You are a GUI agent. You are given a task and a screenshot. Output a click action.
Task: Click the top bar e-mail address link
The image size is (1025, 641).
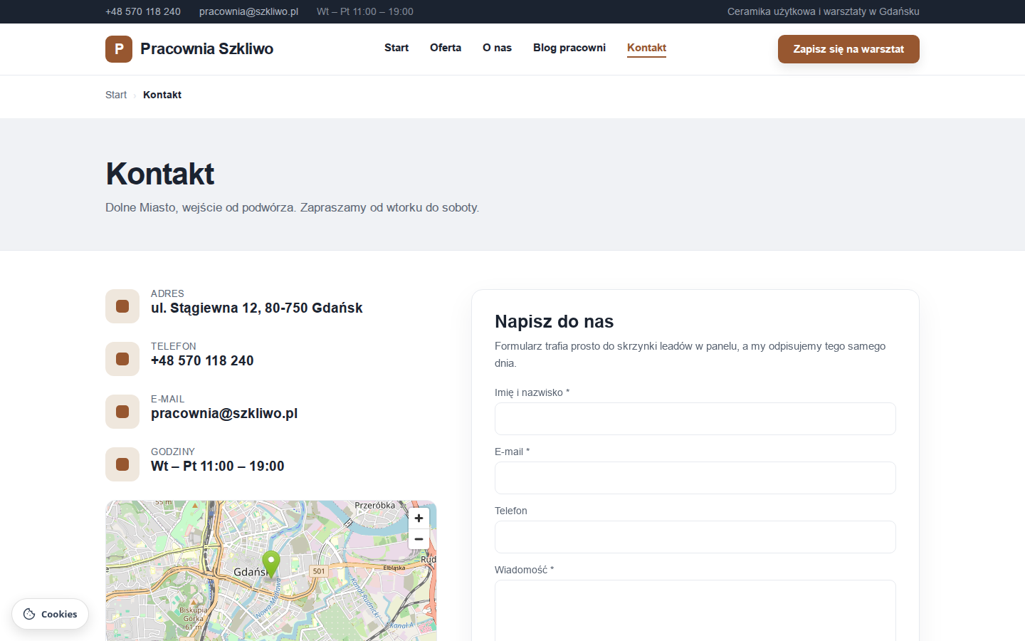click(x=248, y=11)
